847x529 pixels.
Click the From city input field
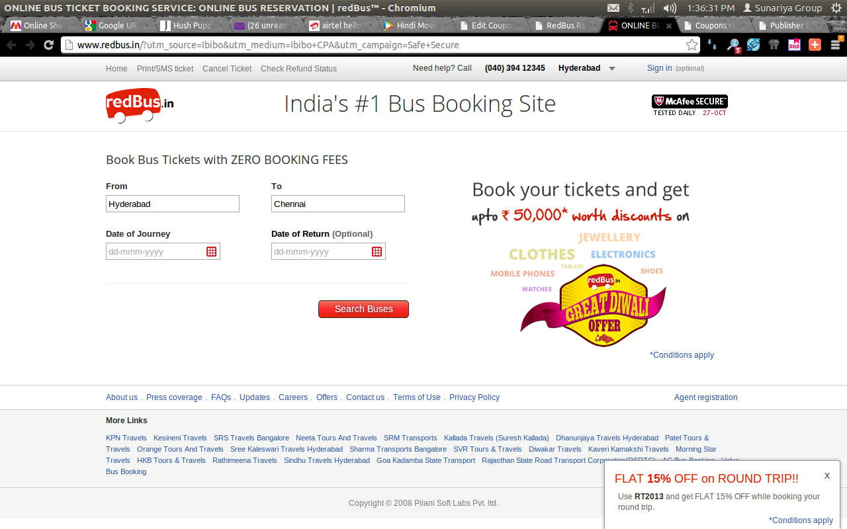(x=173, y=204)
